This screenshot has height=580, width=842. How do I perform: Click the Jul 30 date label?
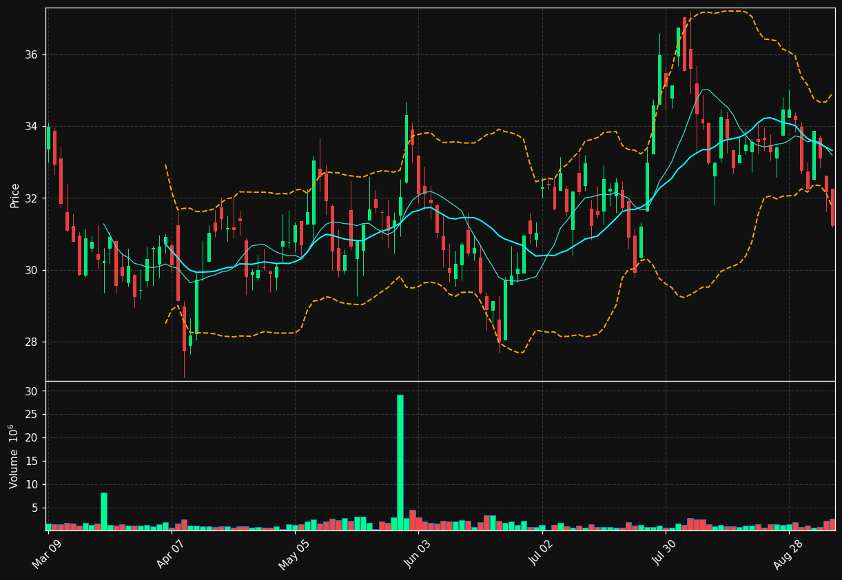[664, 554]
